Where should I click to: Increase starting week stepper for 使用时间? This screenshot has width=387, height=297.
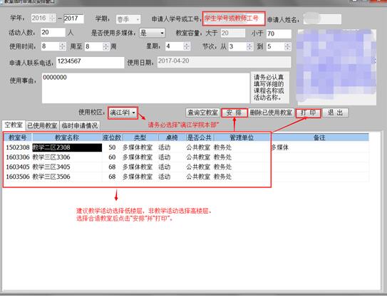(63, 44)
